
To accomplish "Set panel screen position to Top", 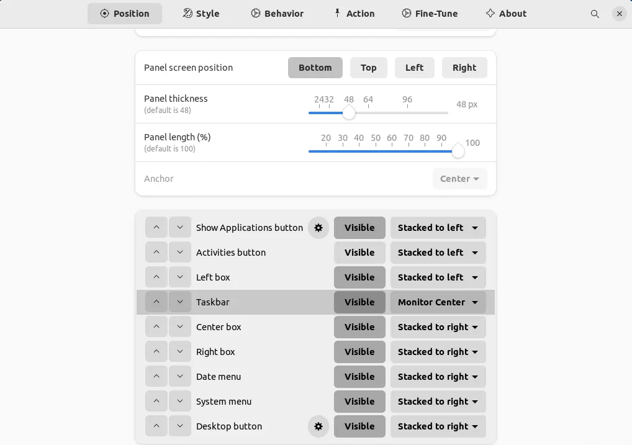I will tap(369, 68).
